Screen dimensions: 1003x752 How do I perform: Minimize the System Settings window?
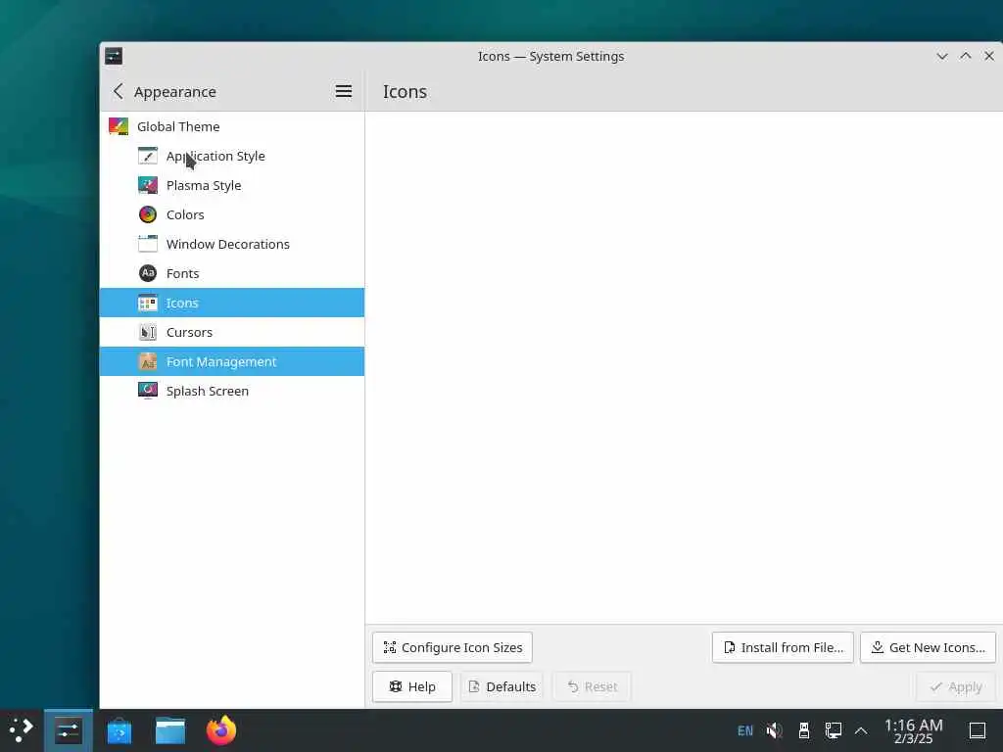click(942, 56)
